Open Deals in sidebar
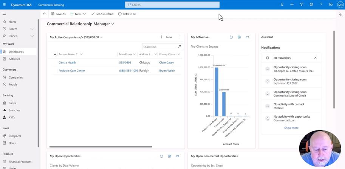The image size is (345, 169). [x=12, y=143]
